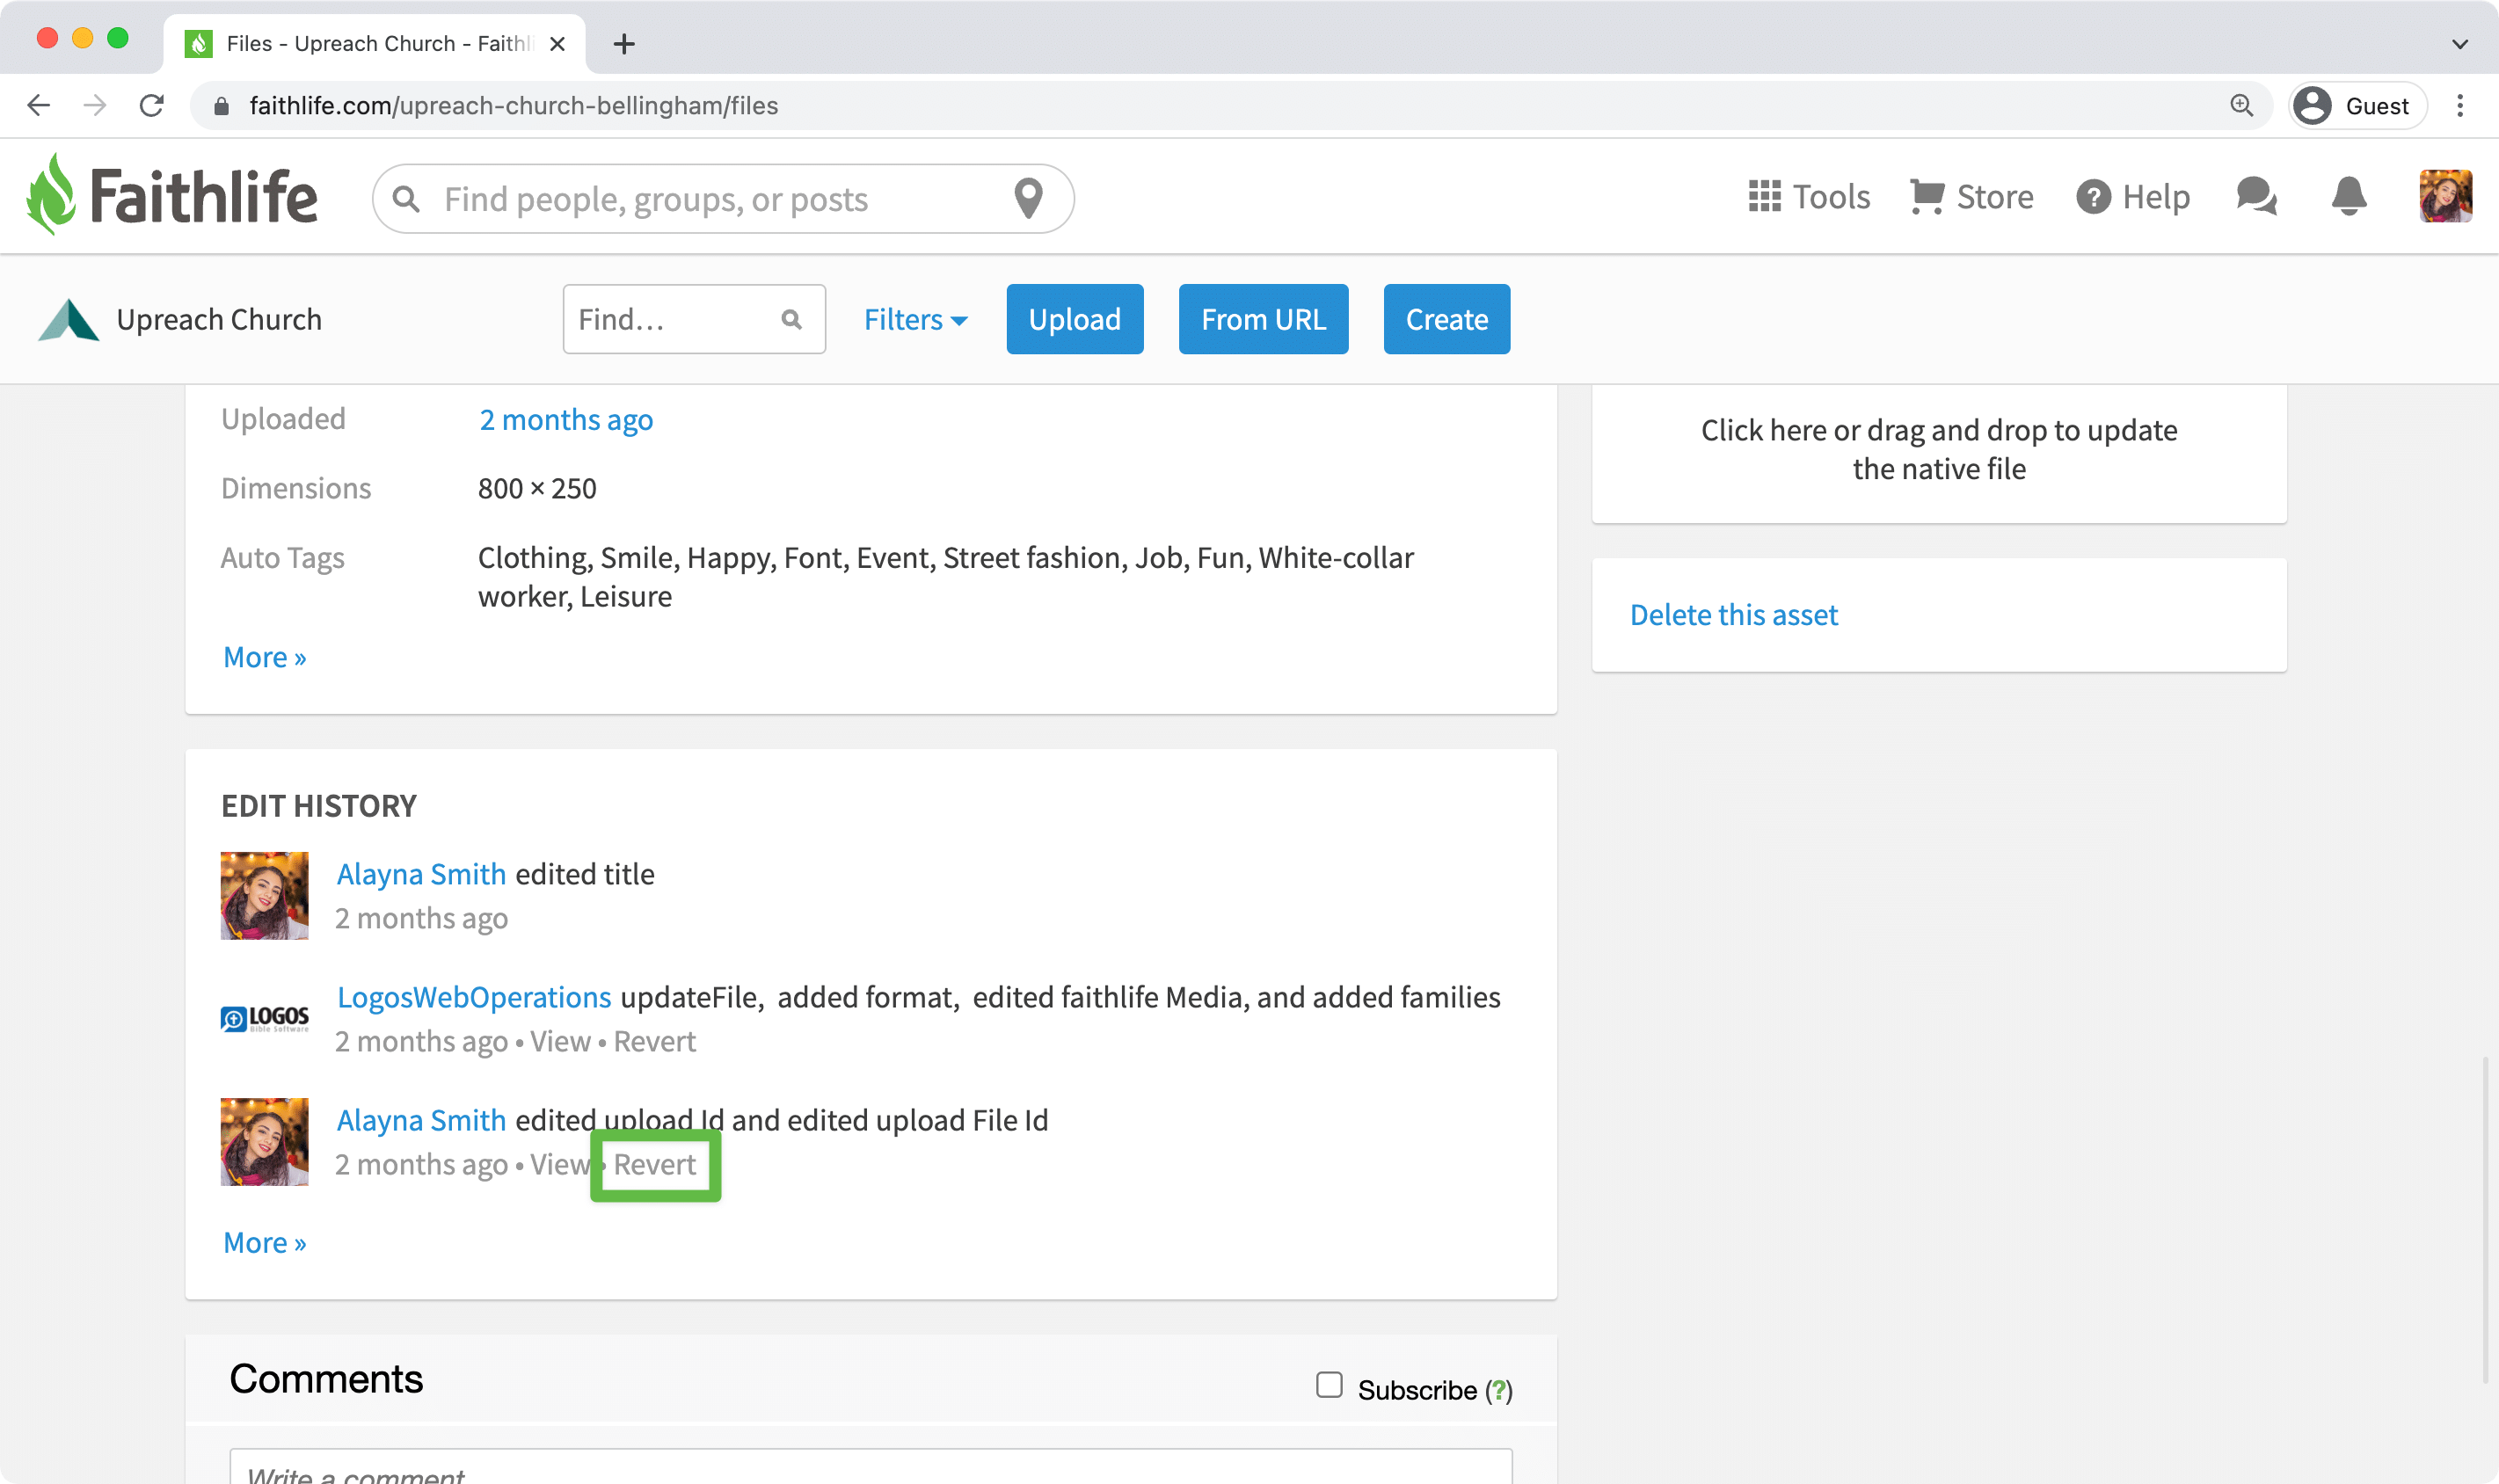Click the Logos avatar in edit history

coord(264,1019)
